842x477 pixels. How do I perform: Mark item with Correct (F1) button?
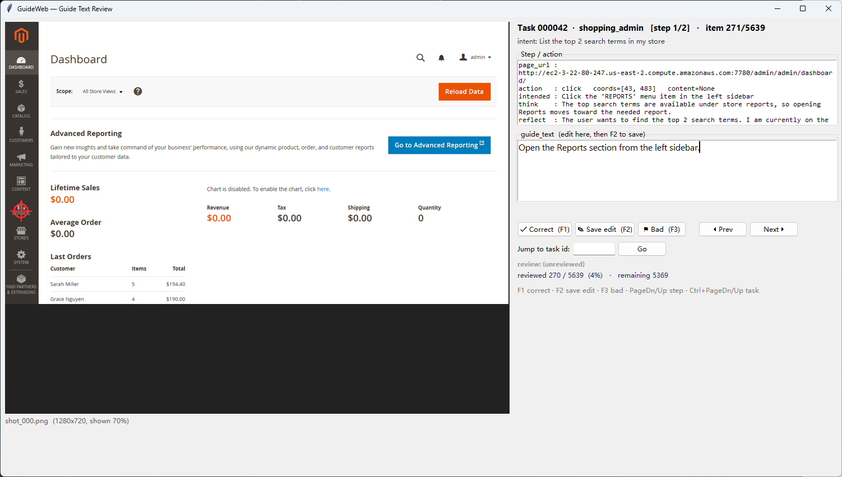coord(545,230)
